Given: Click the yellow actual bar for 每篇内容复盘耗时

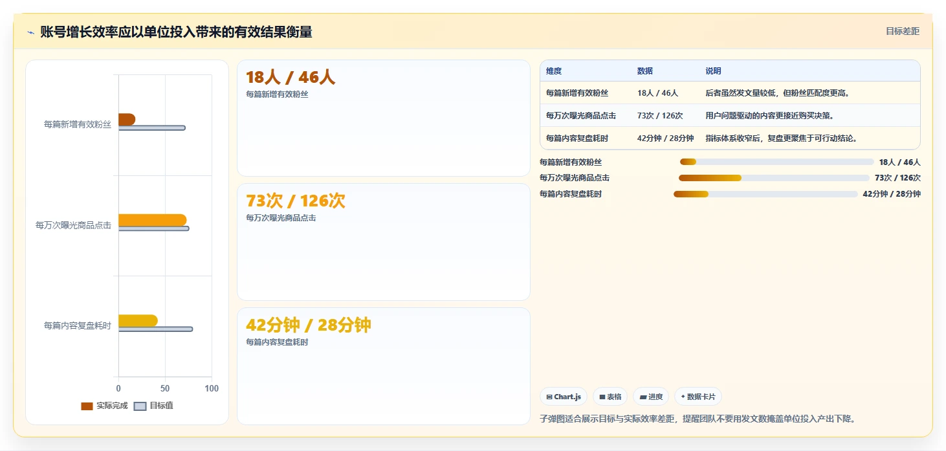Looking at the screenshot, I should point(138,320).
